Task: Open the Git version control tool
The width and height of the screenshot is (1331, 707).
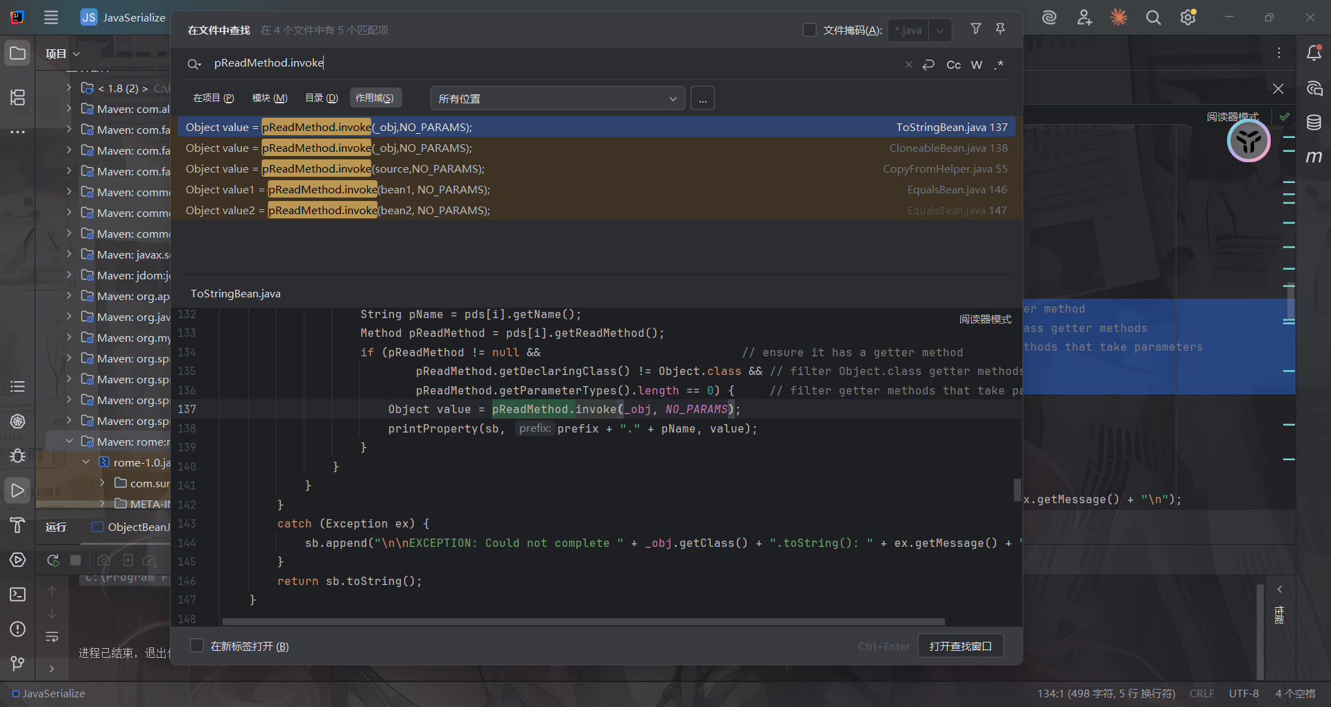Action: point(18,663)
